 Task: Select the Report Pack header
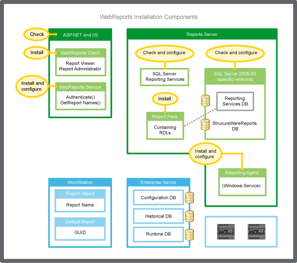coord(165,117)
